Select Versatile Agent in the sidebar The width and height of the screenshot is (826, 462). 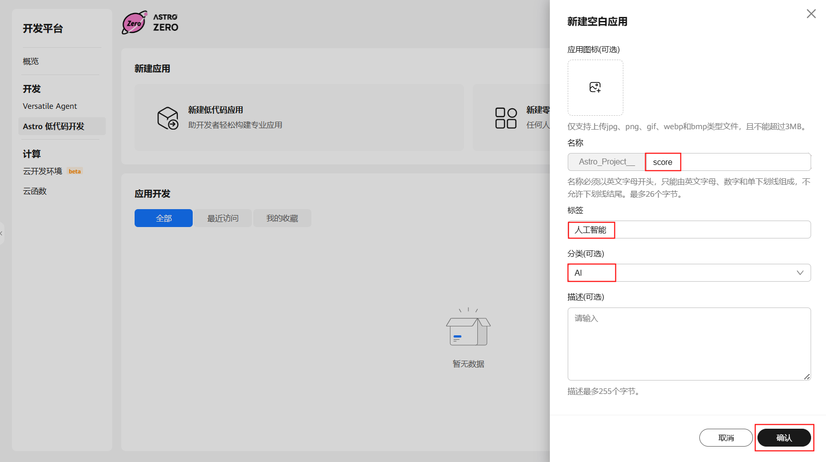50,106
